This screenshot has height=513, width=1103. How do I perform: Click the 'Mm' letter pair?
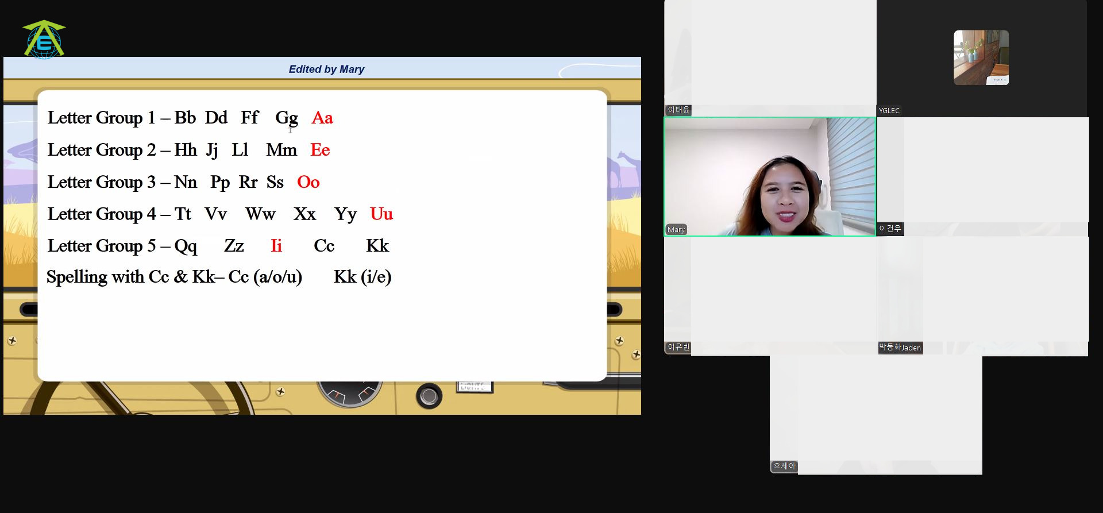(x=281, y=150)
